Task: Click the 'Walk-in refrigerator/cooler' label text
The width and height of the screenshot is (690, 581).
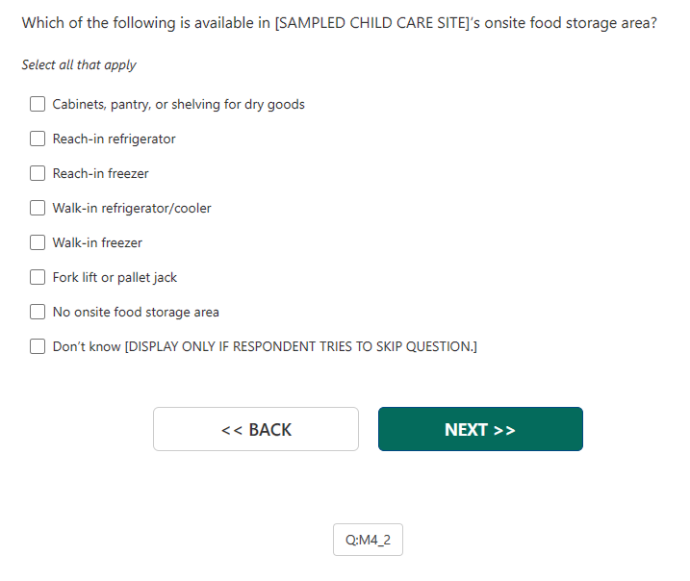Action: click(132, 208)
